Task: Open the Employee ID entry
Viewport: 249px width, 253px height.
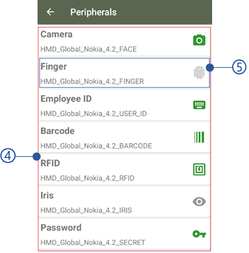Action: tap(124, 105)
